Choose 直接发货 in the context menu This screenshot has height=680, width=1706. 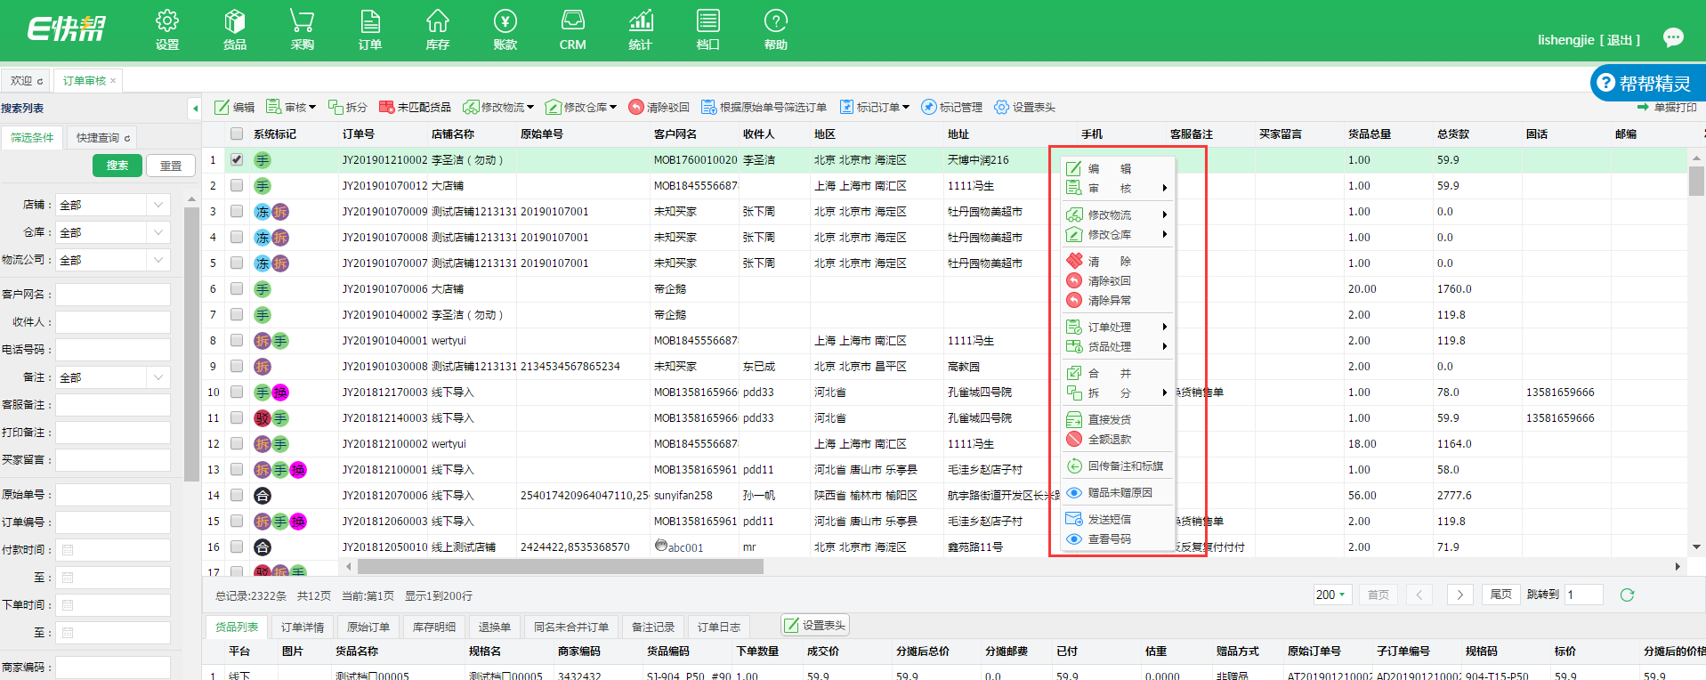tap(1119, 419)
